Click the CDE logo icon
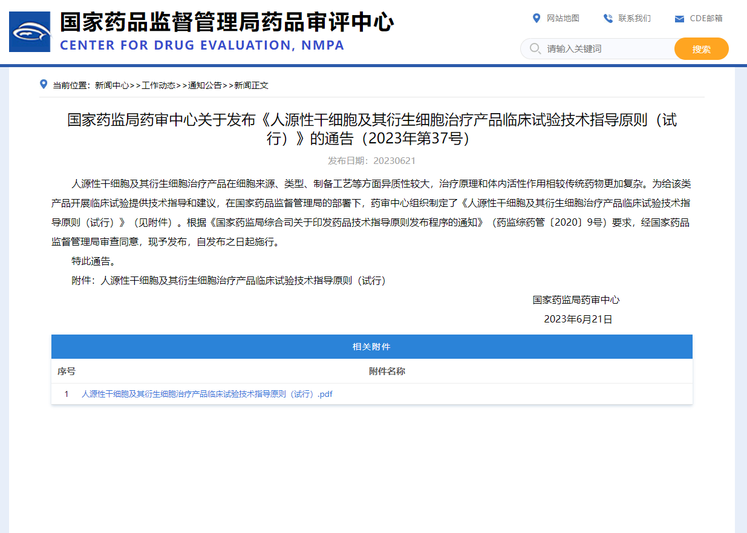This screenshot has width=747, height=533. tap(30, 32)
